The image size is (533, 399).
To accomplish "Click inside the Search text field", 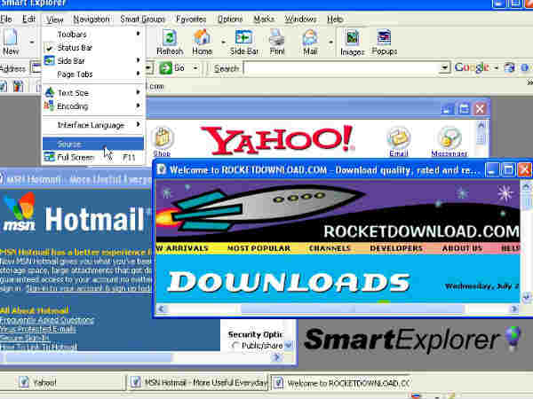I will (x=342, y=68).
